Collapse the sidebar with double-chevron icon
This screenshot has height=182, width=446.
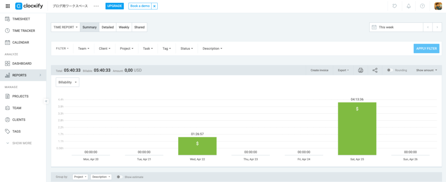pos(46,101)
